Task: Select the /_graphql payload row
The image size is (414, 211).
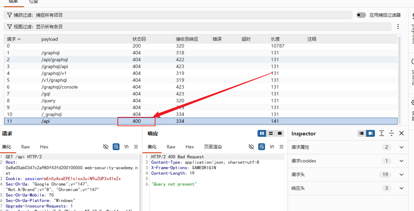Action: click(x=201, y=114)
